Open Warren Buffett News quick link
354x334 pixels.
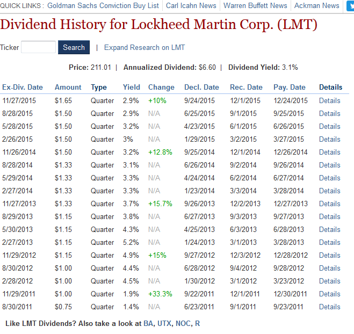[255, 5]
